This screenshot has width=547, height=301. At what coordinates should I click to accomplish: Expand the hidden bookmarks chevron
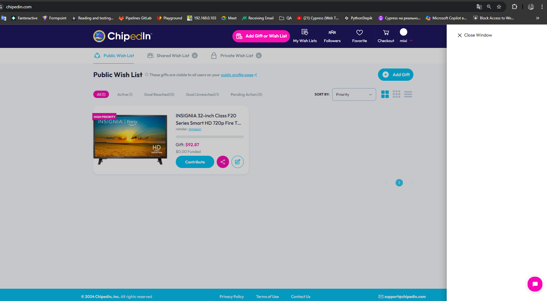point(537,18)
